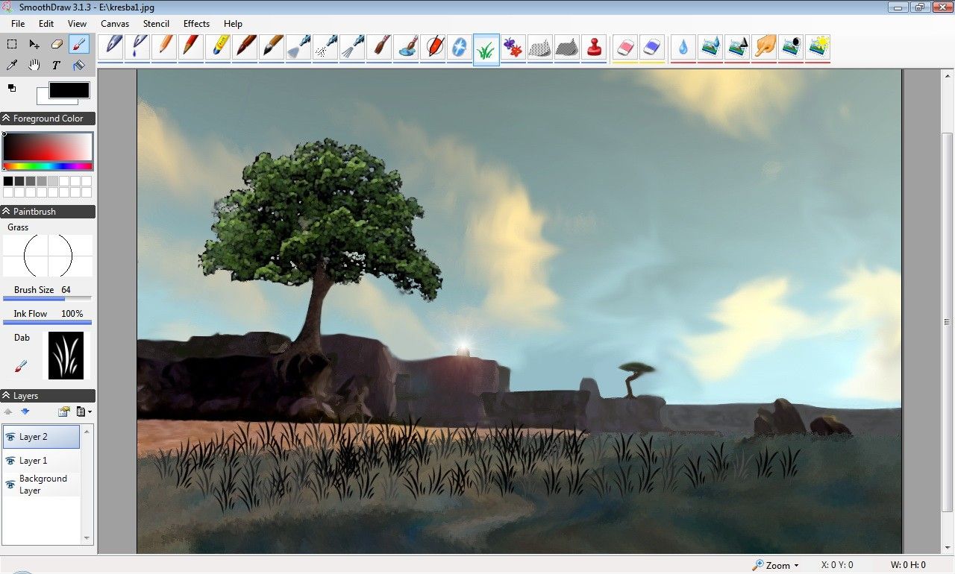The image size is (955, 574).
Task: Open the Stencil menu
Action: coord(156,23)
